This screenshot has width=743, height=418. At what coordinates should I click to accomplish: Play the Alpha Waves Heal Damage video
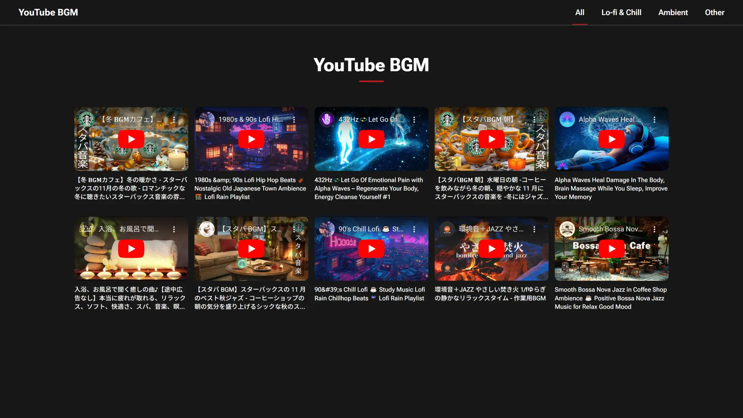[611, 139]
